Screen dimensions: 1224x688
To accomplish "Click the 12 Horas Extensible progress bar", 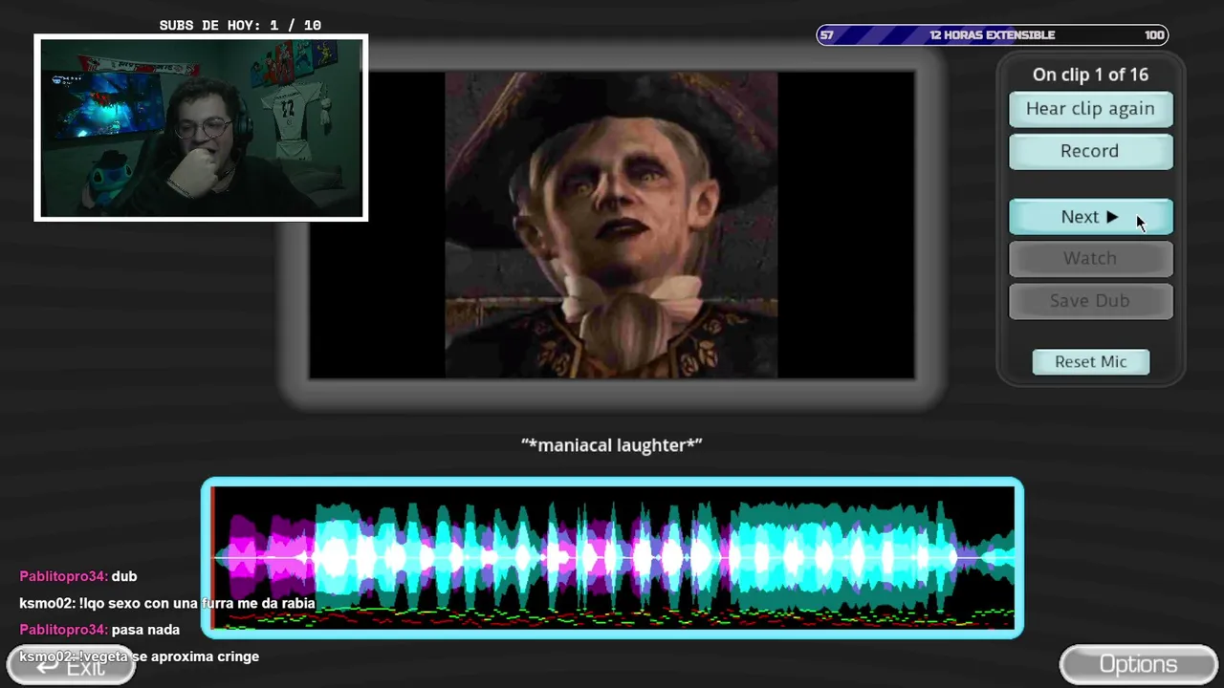I will [992, 35].
